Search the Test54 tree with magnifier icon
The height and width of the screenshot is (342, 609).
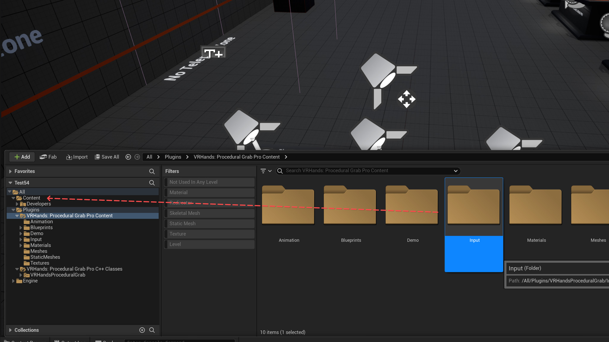coord(152,183)
